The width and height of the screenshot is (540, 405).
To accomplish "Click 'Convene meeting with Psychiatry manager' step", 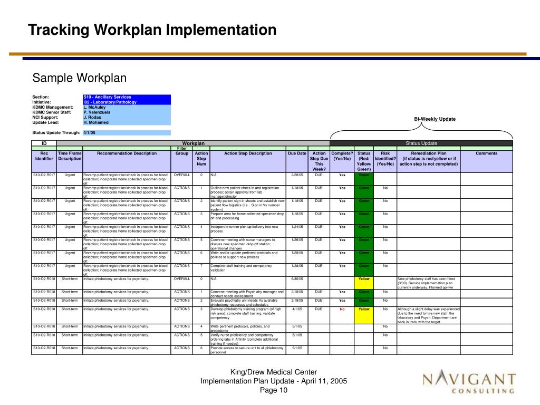I will pyautogui.click(x=248, y=294).
